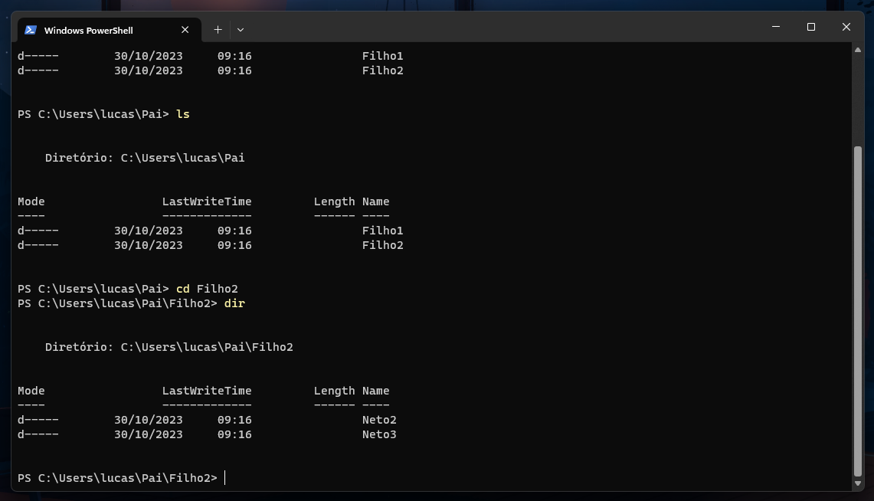Click the Length column header
The height and width of the screenshot is (501, 874).
(334, 390)
